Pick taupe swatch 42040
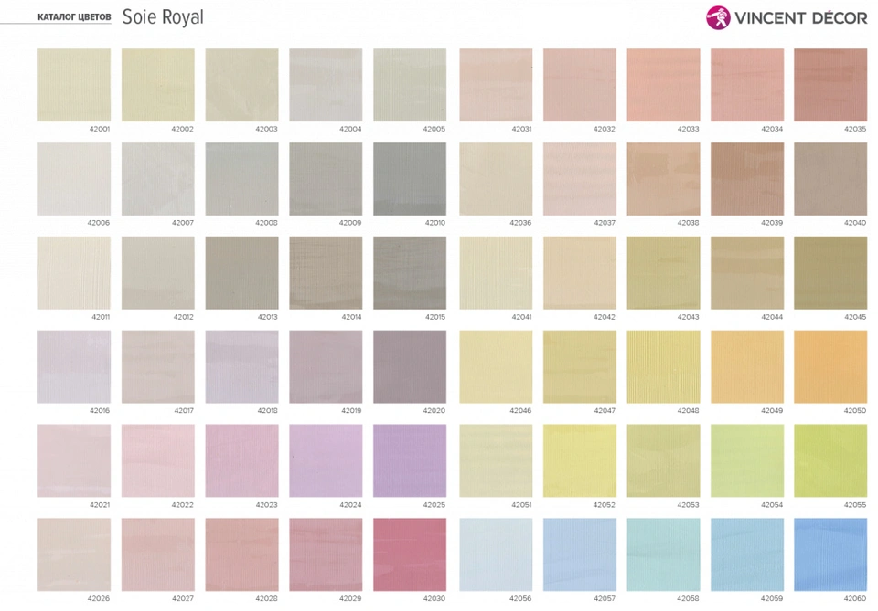The width and height of the screenshot is (878, 611). 830,179
